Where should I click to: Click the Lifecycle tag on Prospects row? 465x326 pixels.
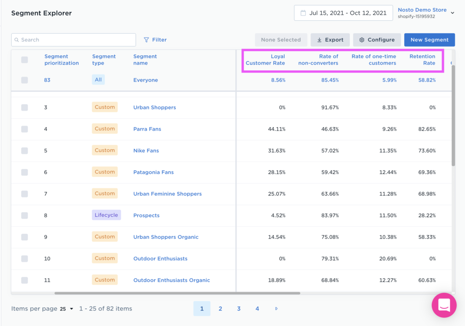106,215
